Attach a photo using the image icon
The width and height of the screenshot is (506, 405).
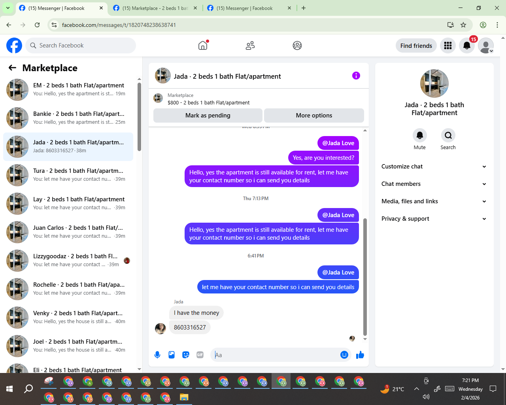[172, 355]
